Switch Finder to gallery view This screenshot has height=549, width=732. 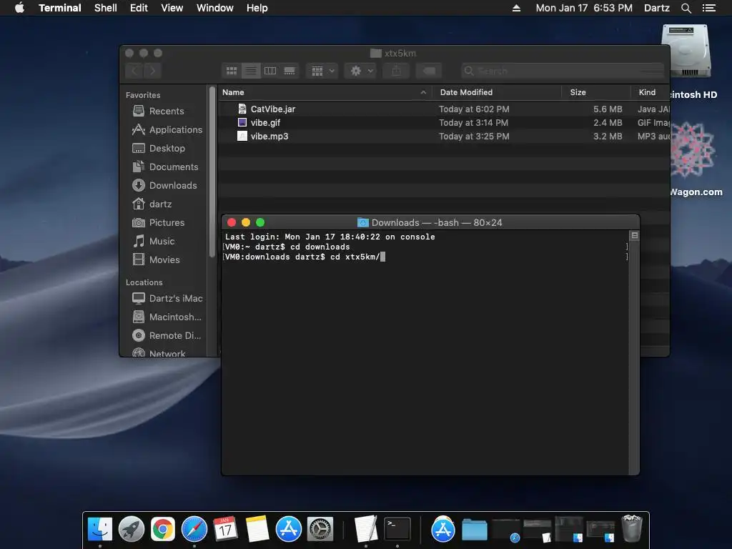pyautogui.click(x=290, y=71)
